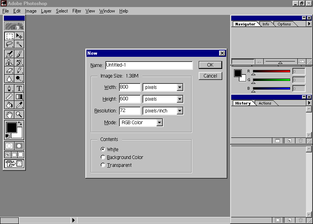Open the File menu
Image resolution: width=313 pixels, height=224 pixels.
(x=5, y=11)
